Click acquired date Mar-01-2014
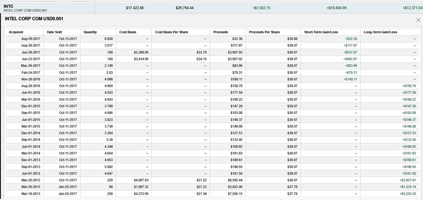Screen dimensions: 423x201 (30, 153)
